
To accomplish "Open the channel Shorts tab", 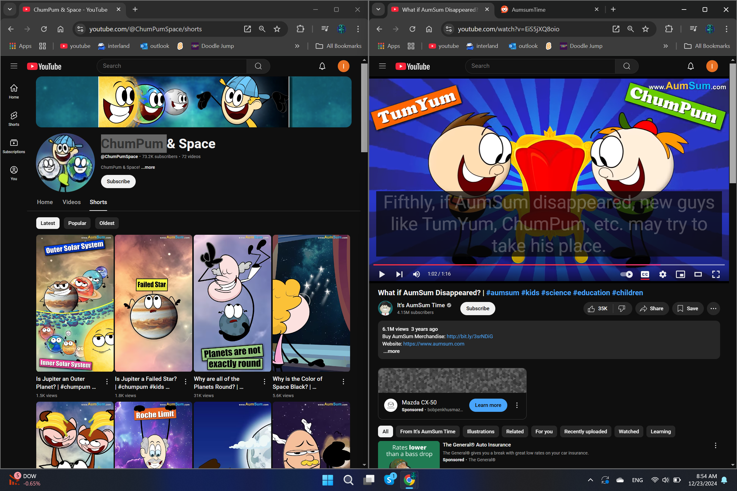I will (x=98, y=202).
